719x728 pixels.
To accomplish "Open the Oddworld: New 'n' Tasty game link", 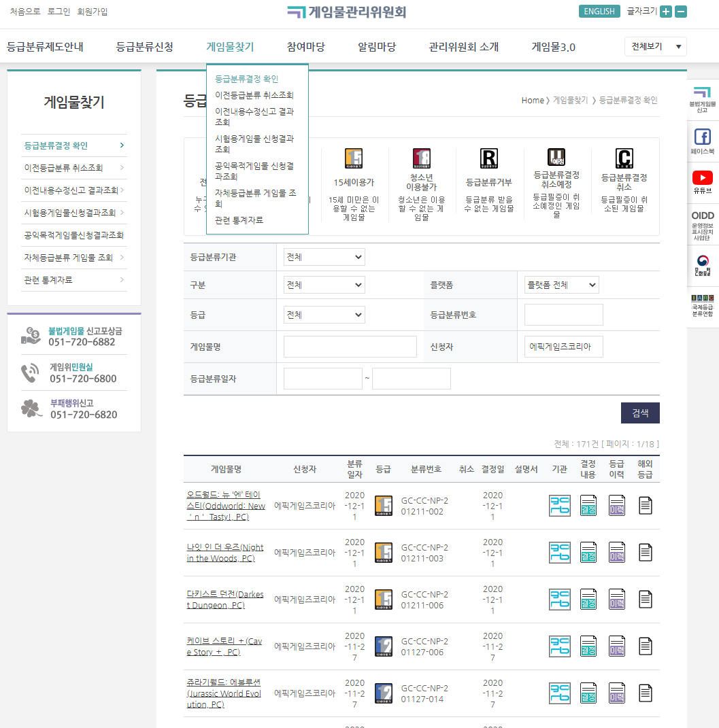I will pos(226,506).
